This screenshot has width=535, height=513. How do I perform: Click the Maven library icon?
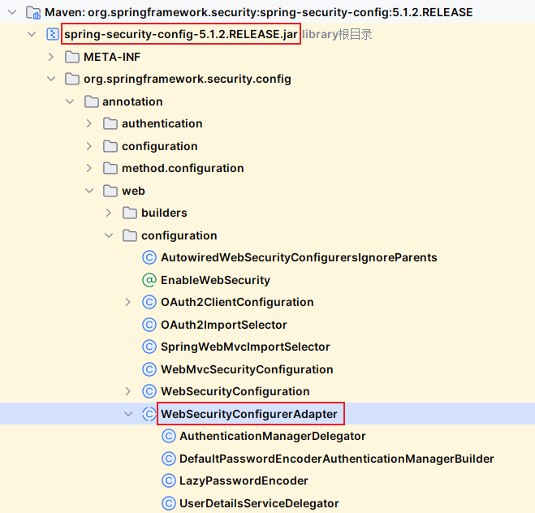coord(33,13)
